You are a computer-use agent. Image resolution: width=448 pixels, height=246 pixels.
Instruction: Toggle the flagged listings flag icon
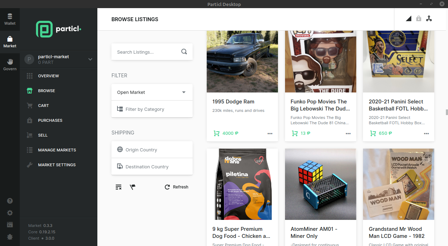click(133, 187)
